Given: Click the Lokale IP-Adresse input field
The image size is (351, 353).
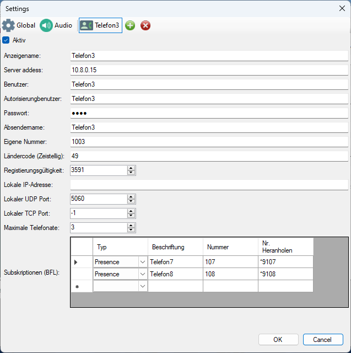Looking at the screenshot, I should click(x=209, y=185).
